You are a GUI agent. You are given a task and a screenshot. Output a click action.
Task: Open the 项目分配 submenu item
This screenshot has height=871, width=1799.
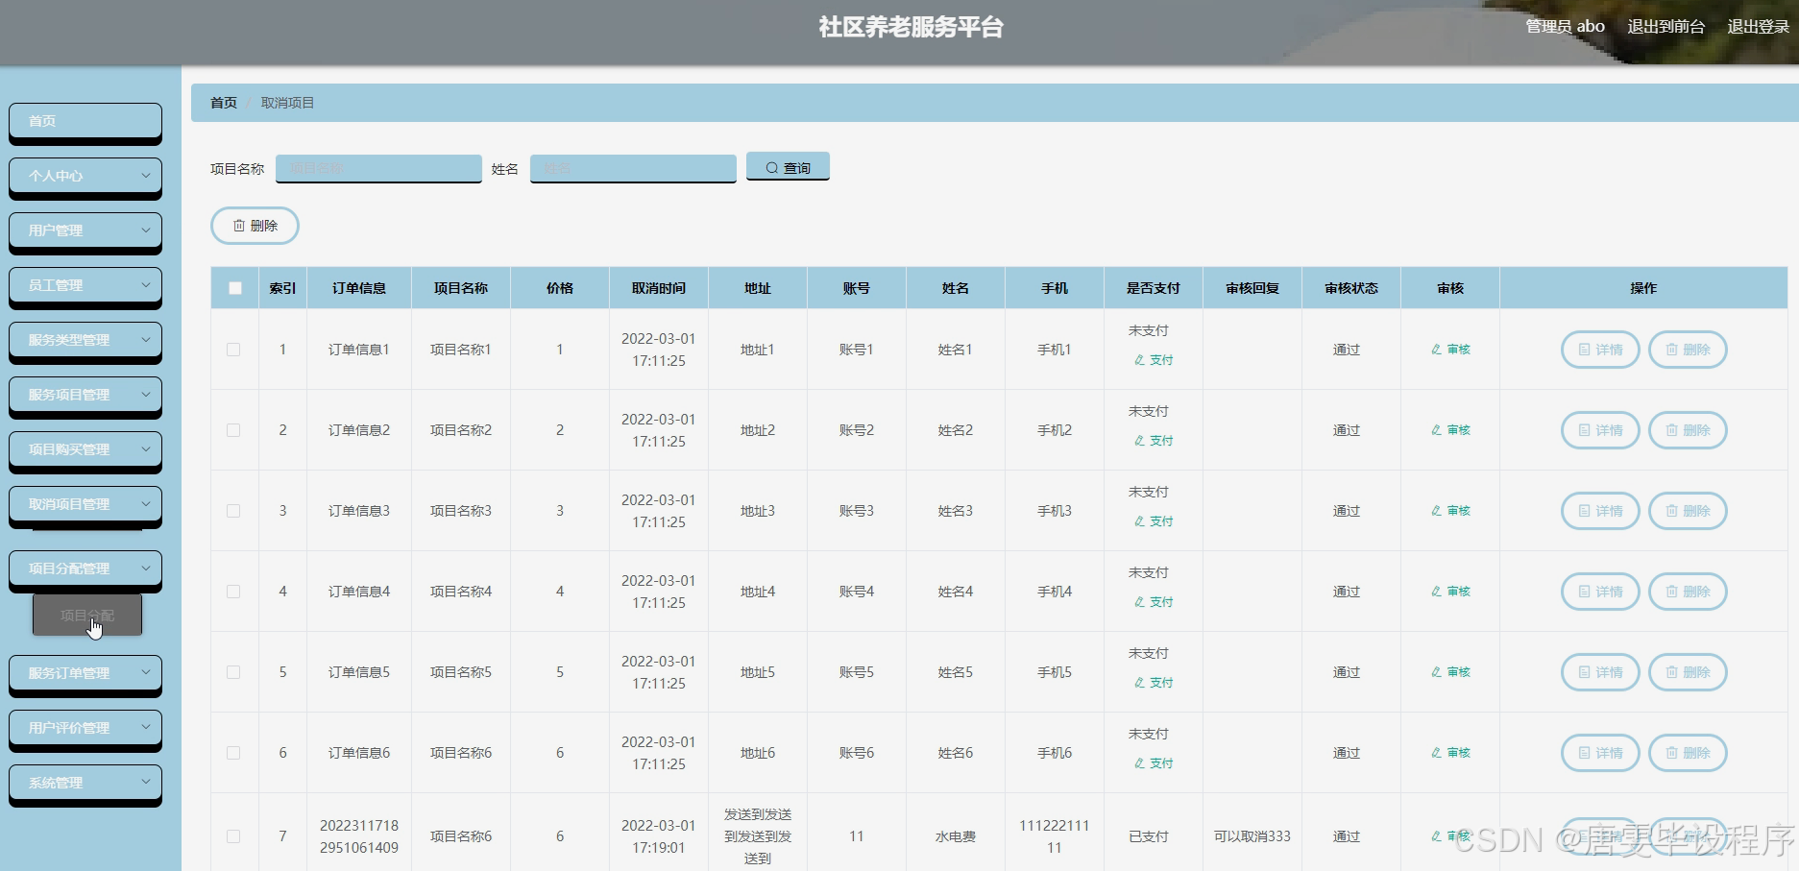87,616
